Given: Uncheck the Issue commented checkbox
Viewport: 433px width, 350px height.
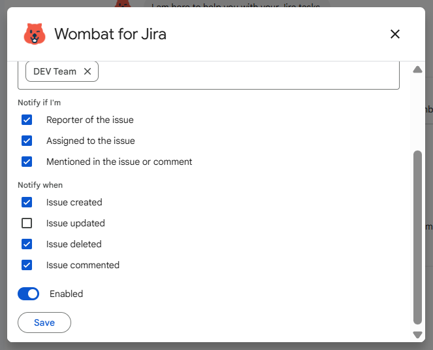Looking at the screenshot, I should pos(27,265).
